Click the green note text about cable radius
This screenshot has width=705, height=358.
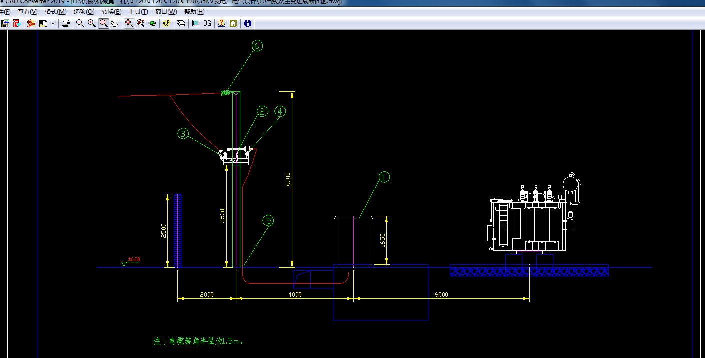click(x=199, y=341)
